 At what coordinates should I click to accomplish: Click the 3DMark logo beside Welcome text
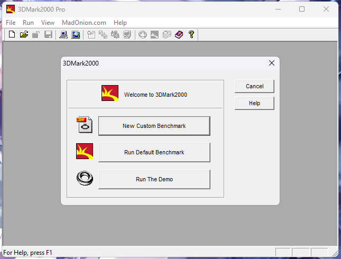110,93
